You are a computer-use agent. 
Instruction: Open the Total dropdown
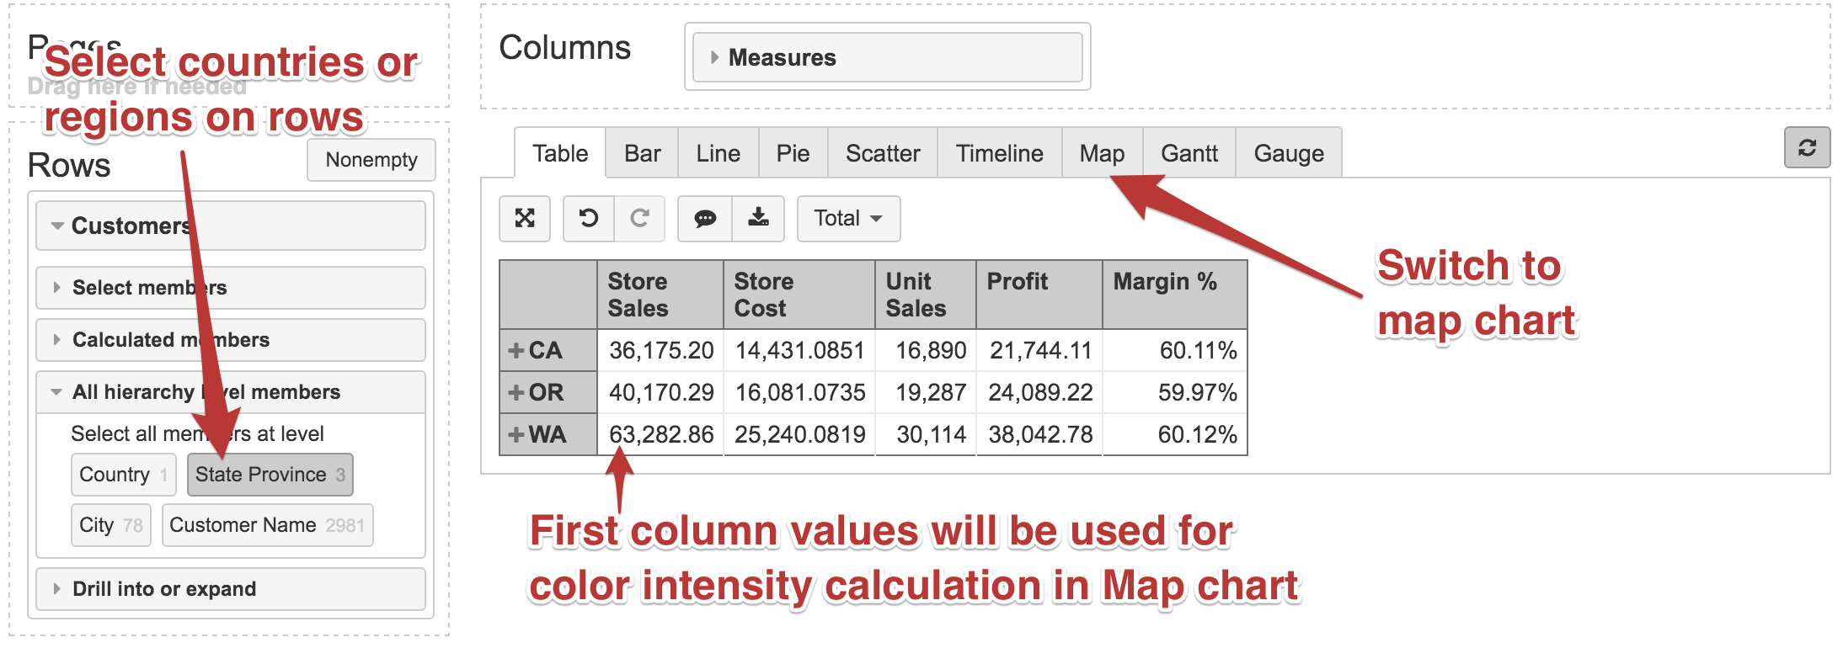(x=848, y=219)
